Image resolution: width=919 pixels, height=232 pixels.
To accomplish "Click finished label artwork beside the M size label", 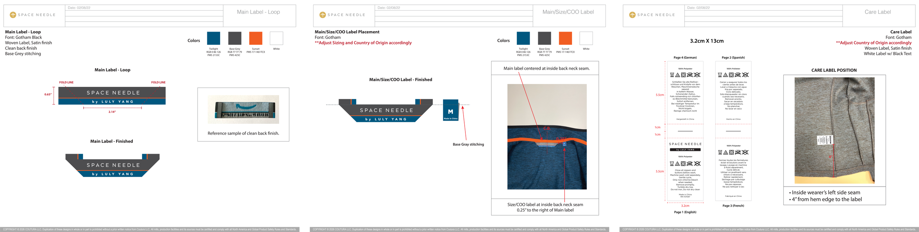I will click(x=386, y=110).
